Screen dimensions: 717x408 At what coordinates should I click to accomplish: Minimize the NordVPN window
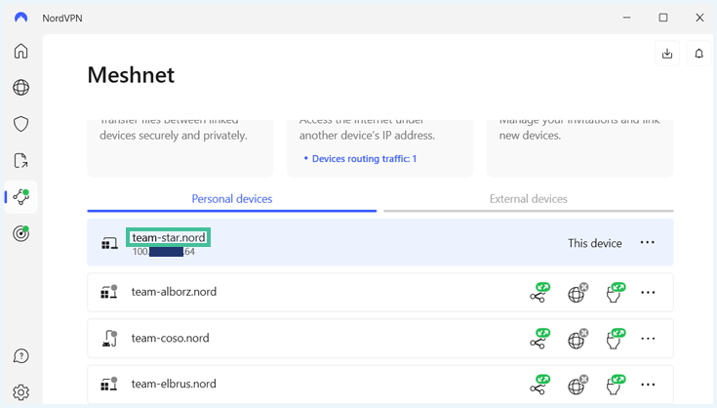(626, 18)
